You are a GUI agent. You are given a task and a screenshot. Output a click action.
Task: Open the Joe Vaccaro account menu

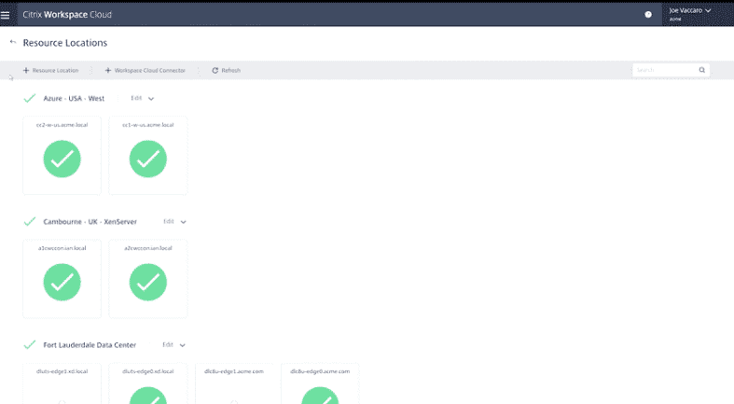(x=690, y=13)
